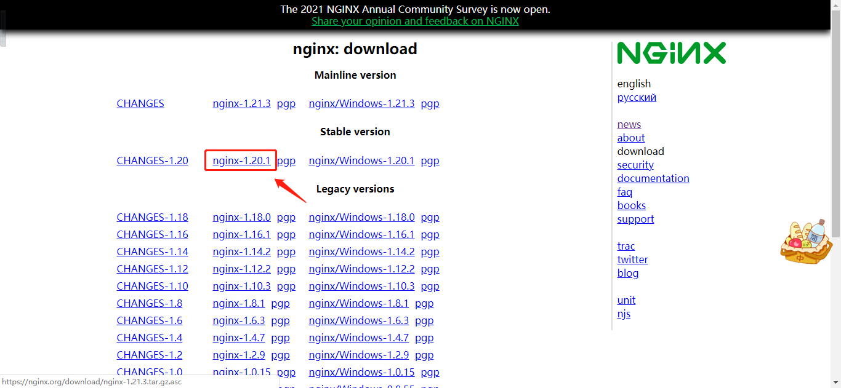841x388 pixels.
Task: Open CHANGES-1.4 link
Action: tap(150, 338)
